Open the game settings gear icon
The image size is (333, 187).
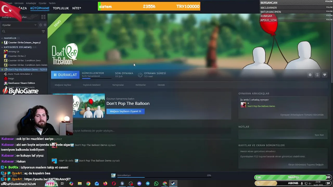tap(310, 75)
